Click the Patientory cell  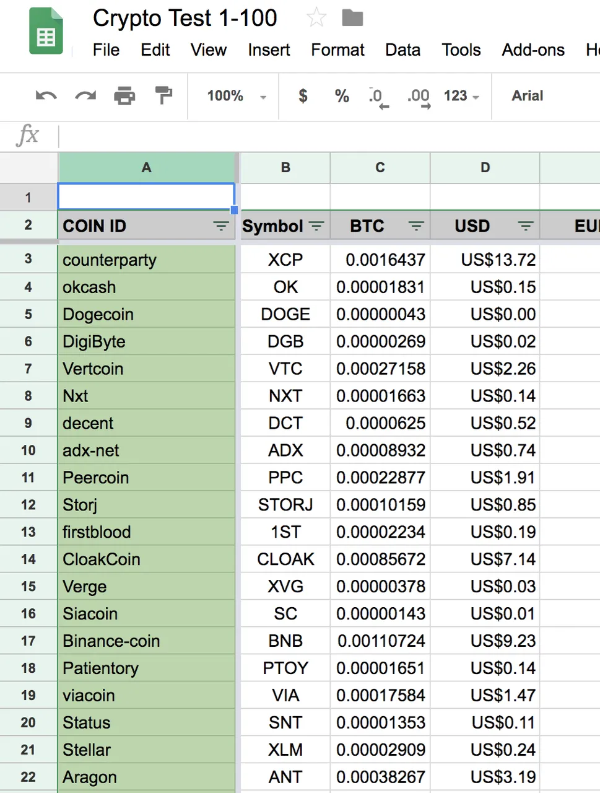pyautogui.click(x=147, y=668)
